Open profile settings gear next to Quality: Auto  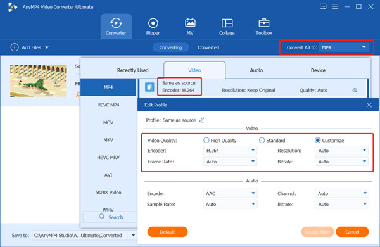pos(355,90)
